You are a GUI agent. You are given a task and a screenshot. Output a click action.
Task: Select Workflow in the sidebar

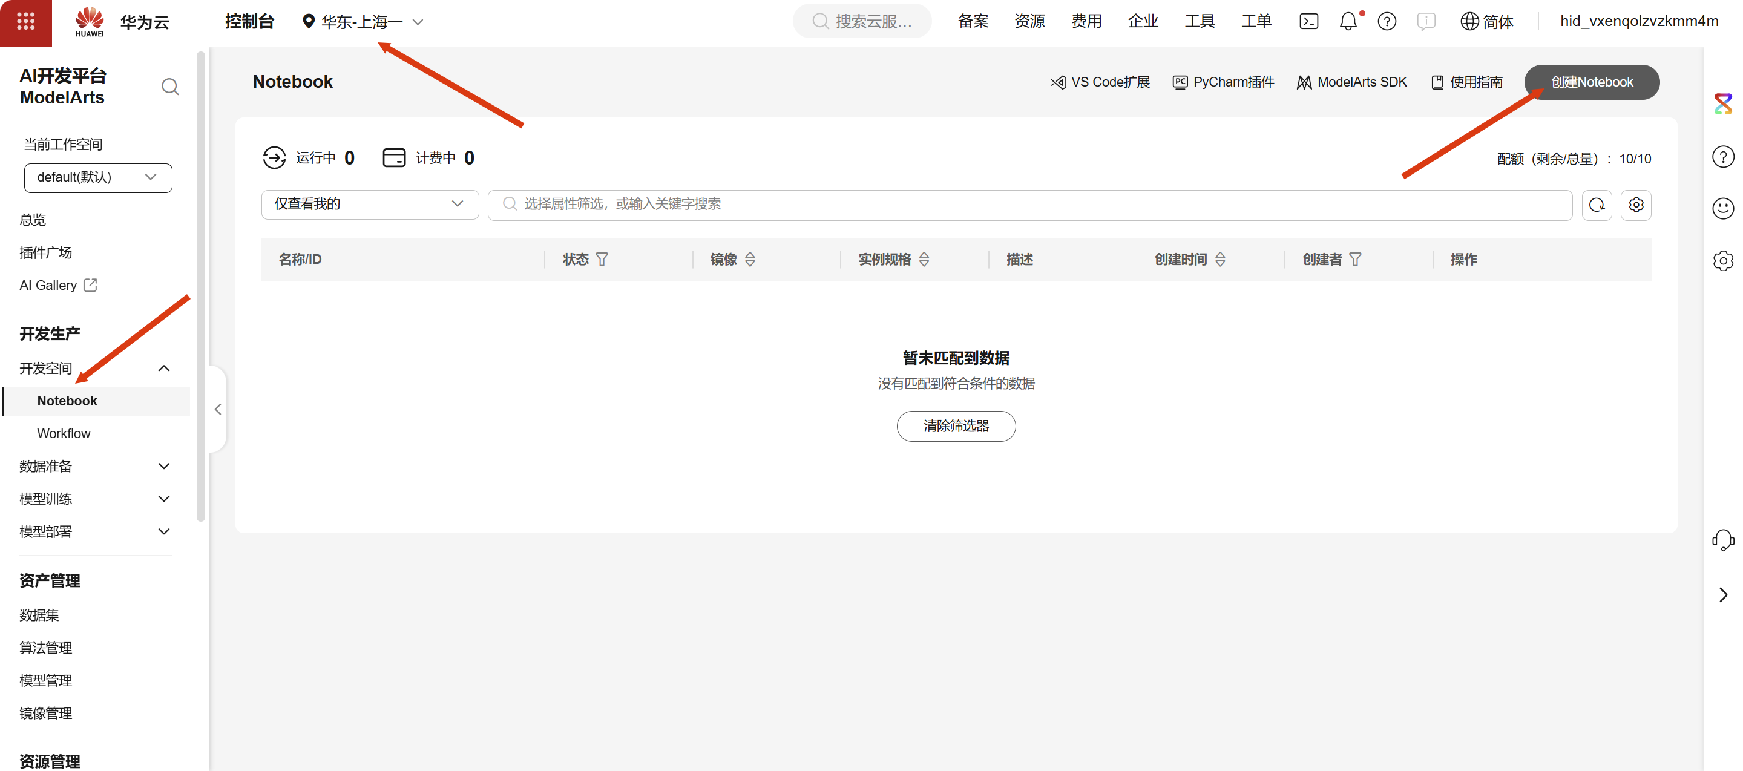pos(64,433)
